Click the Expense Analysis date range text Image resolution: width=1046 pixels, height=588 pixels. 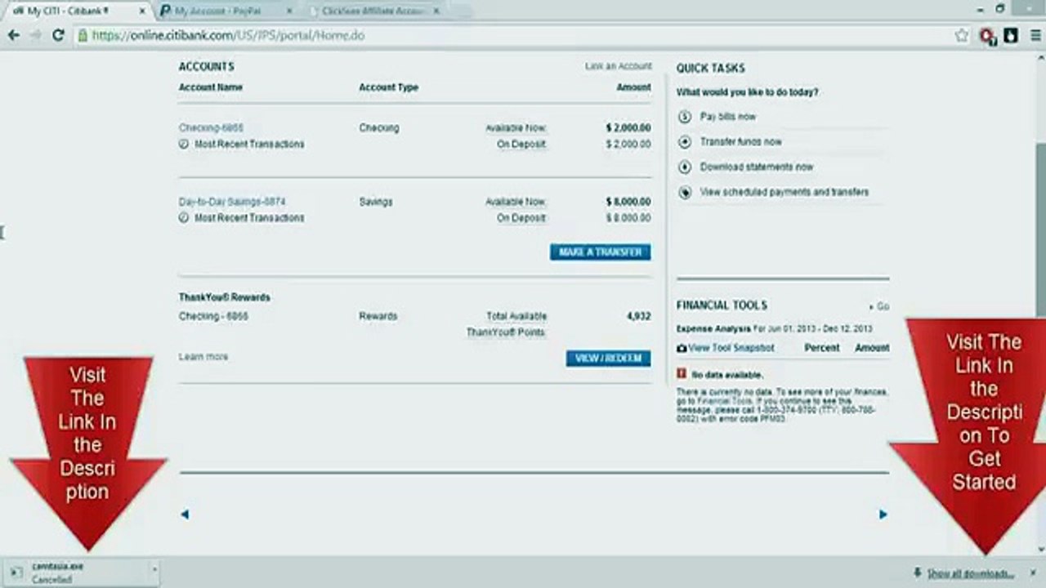tap(811, 328)
